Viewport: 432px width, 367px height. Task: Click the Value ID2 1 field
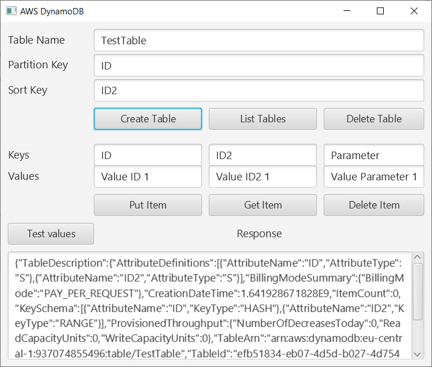tap(263, 177)
